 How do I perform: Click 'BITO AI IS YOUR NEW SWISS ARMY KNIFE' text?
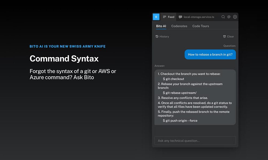(68, 46)
